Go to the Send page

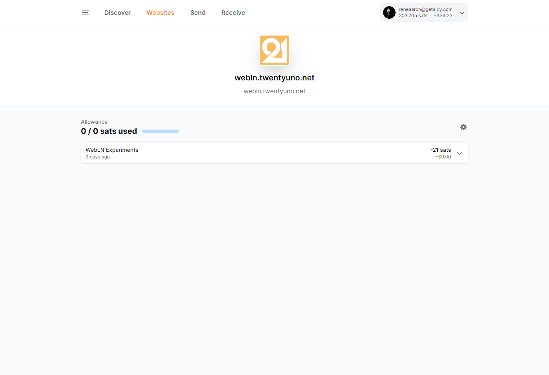[198, 12]
